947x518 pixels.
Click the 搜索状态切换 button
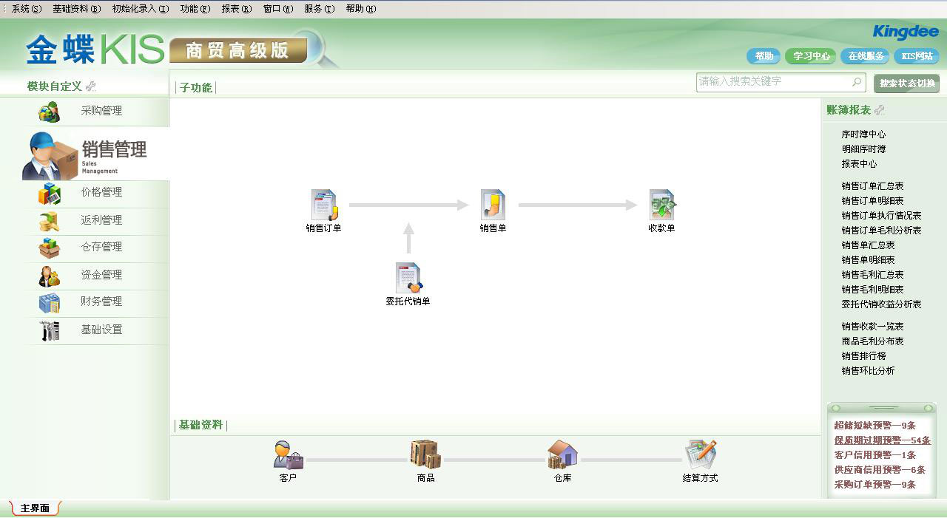[907, 84]
